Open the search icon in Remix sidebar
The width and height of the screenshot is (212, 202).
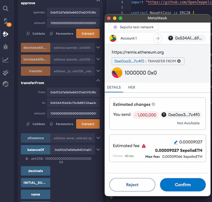click(6, 9)
